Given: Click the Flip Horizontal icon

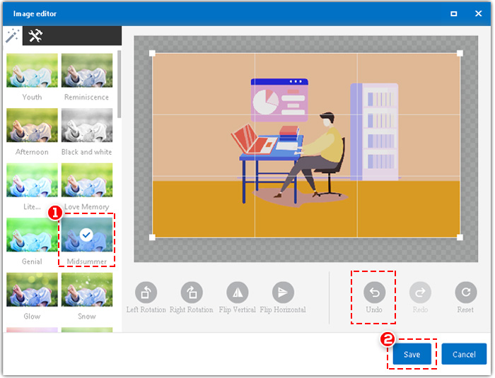Looking at the screenshot, I should point(283,293).
